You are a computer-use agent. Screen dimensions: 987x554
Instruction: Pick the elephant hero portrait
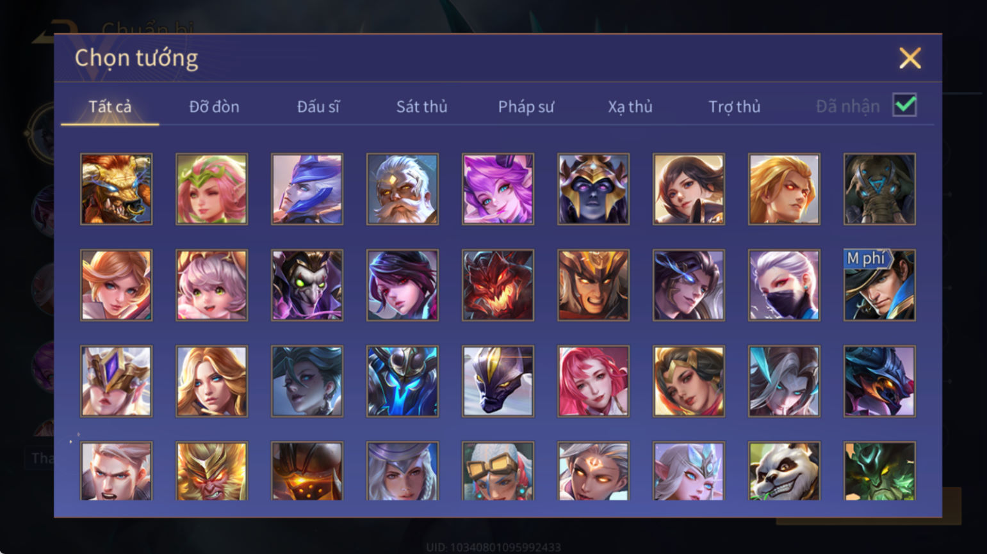pos(879,189)
